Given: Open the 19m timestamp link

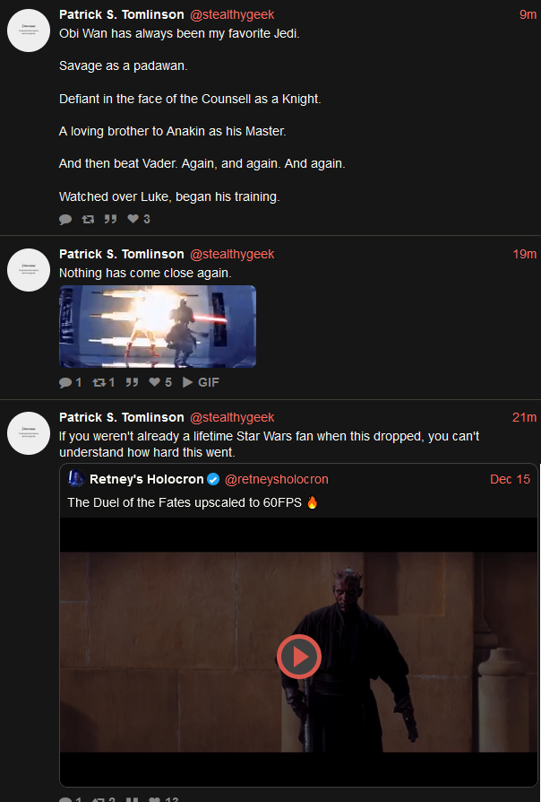Looking at the screenshot, I should [525, 254].
